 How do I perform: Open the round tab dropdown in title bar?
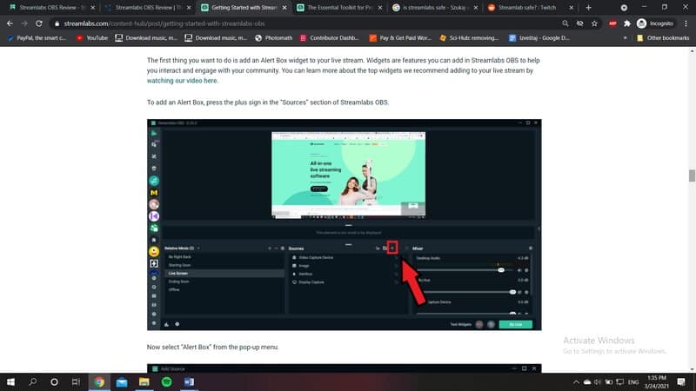(624, 8)
